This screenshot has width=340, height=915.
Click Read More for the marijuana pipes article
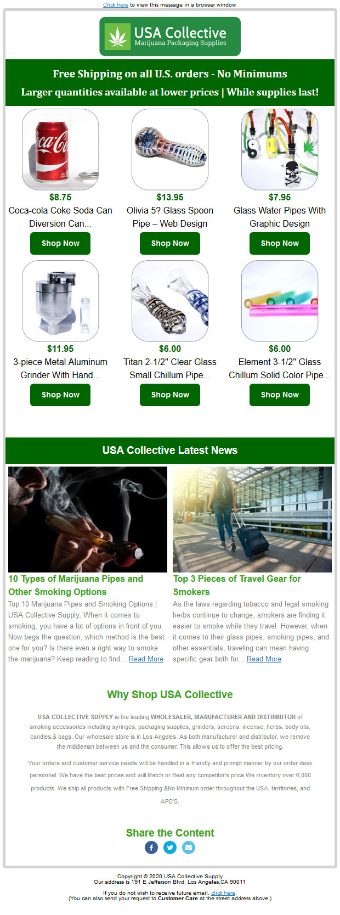146,659
